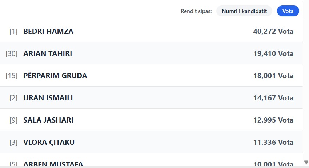Screen dimensions: 309x168
Task: Select the Arian Tahiri name
Action: 48,53
